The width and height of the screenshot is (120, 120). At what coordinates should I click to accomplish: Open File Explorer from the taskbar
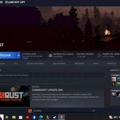pyautogui.click(x=14, y=117)
